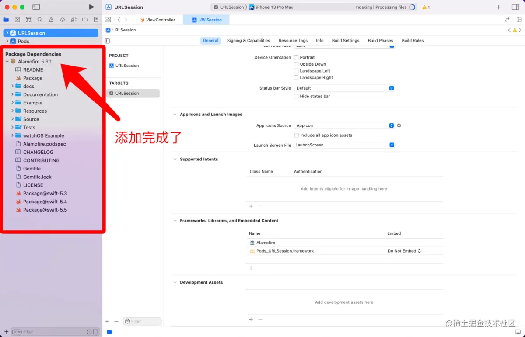
Task: Collapse the Alamofire 5.6.1 package
Action: [x=7, y=62]
